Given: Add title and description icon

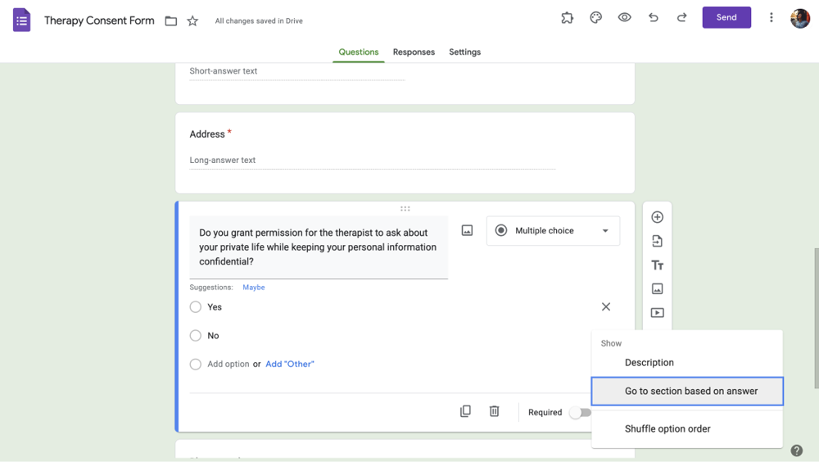Looking at the screenshot, I should (657, 265).
